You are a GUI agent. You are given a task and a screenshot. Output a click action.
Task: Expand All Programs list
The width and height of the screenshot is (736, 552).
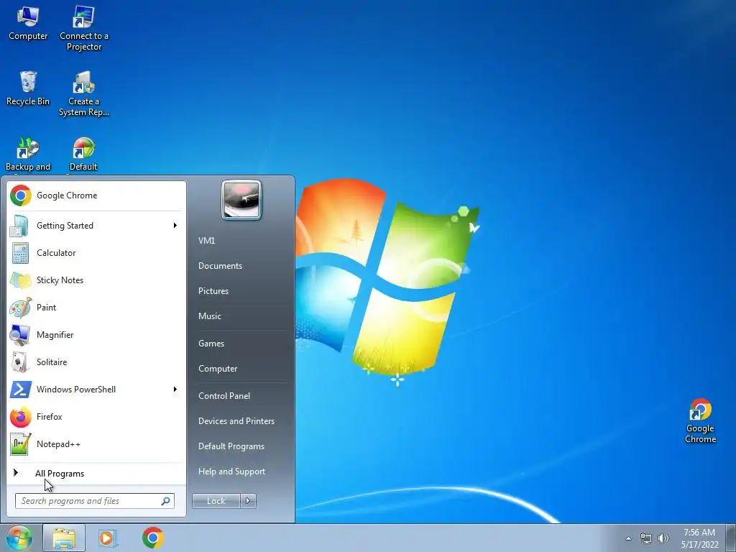click(x=96, y=473)
